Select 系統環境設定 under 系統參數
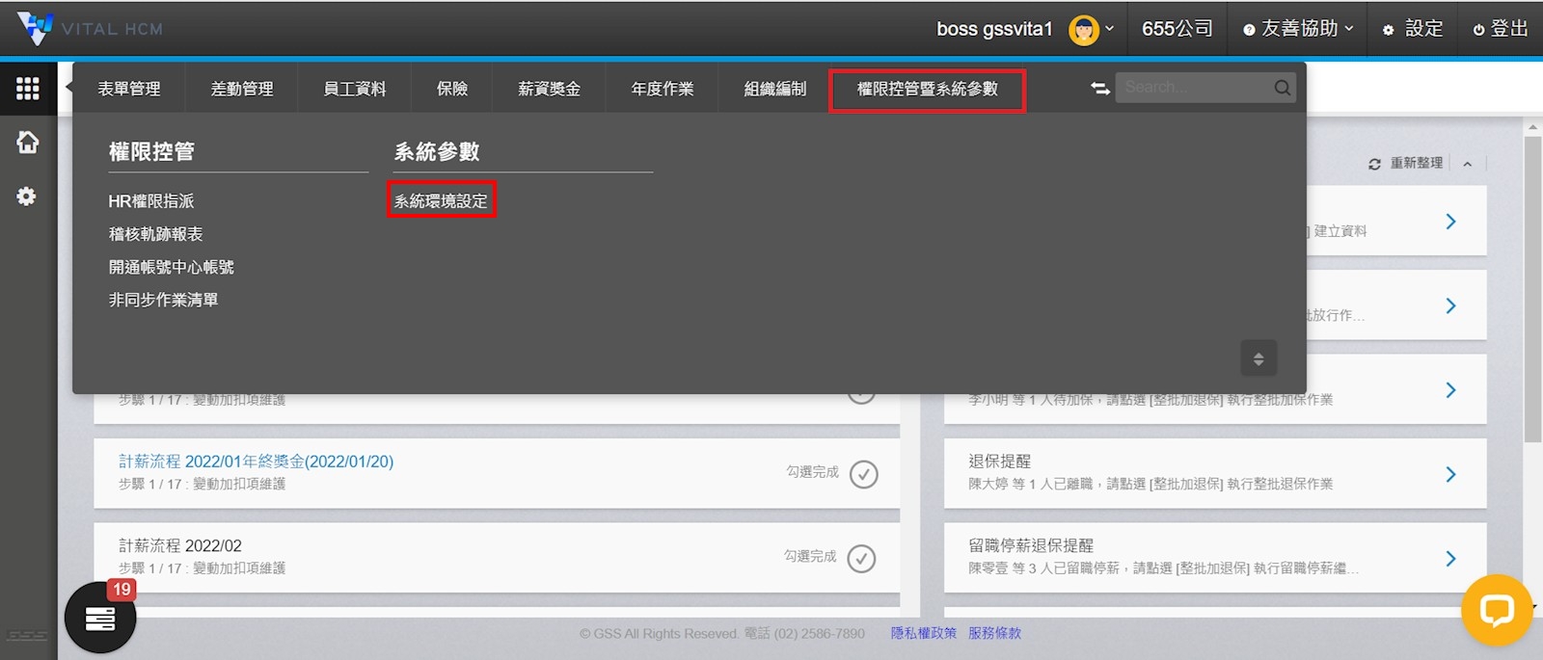 point(441,200)
